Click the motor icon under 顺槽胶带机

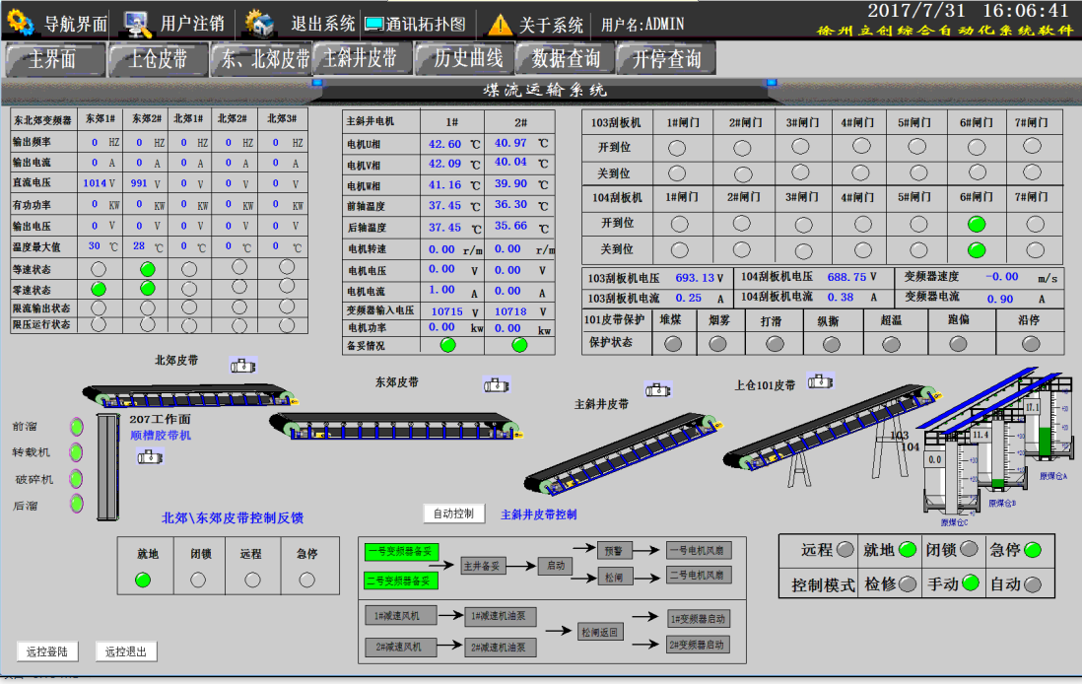tap(149, 456)
